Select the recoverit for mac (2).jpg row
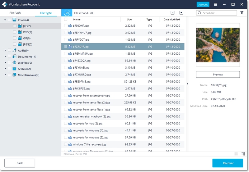 [123, 123]
